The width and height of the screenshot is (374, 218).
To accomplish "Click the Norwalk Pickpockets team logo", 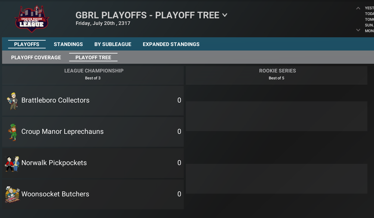I will [x=12, y=163].
